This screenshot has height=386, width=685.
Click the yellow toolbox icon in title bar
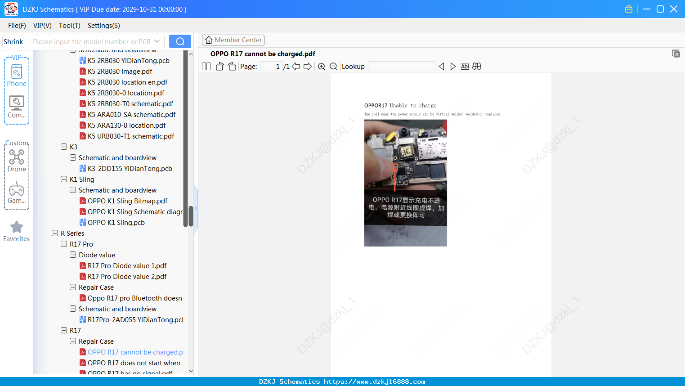tap(629, 9)
